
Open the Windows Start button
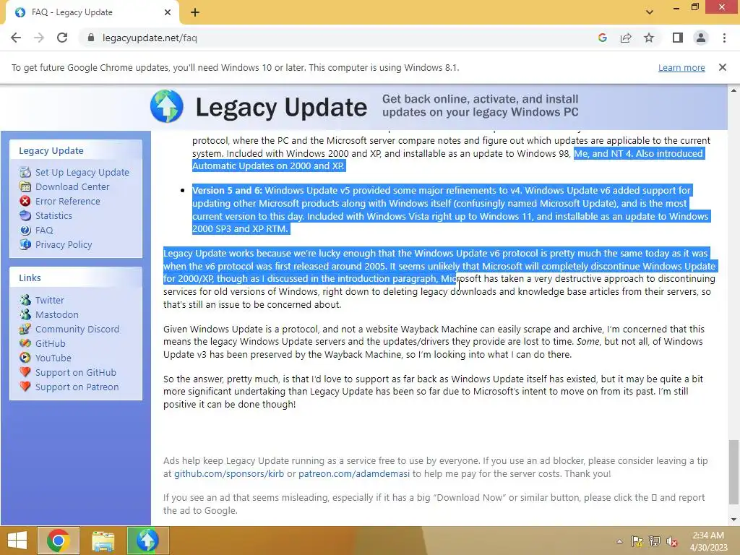(x=17, y=541)
